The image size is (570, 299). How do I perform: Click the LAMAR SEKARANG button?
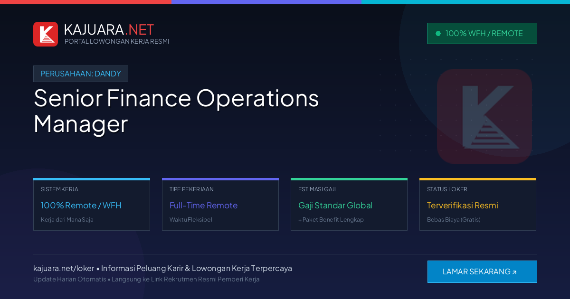[x=482, y=271]
